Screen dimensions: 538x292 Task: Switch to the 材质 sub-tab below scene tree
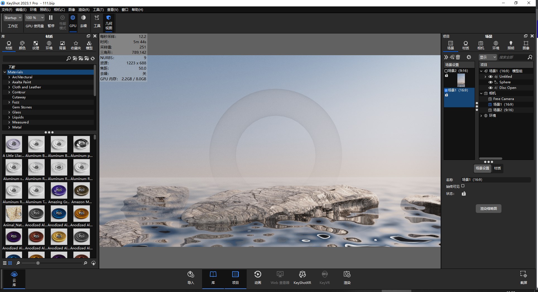point(497,168)
